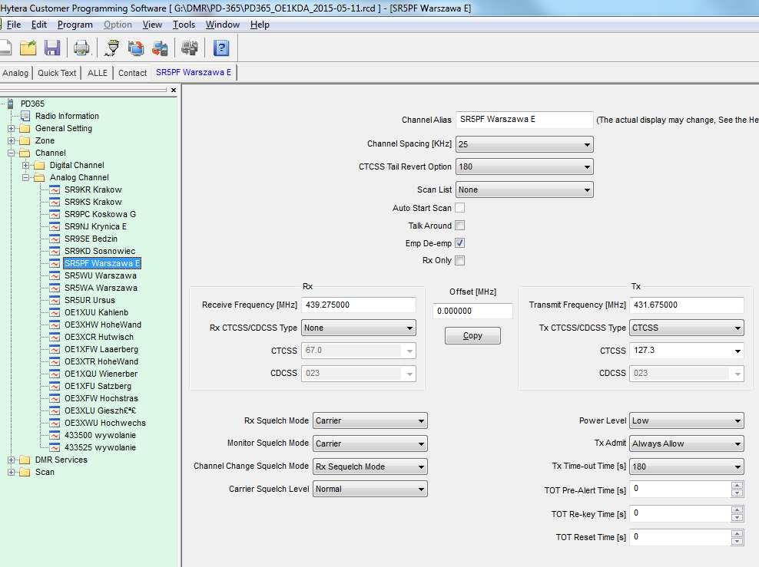Open the File menu

pyautogui.click(x=14, y=25)
